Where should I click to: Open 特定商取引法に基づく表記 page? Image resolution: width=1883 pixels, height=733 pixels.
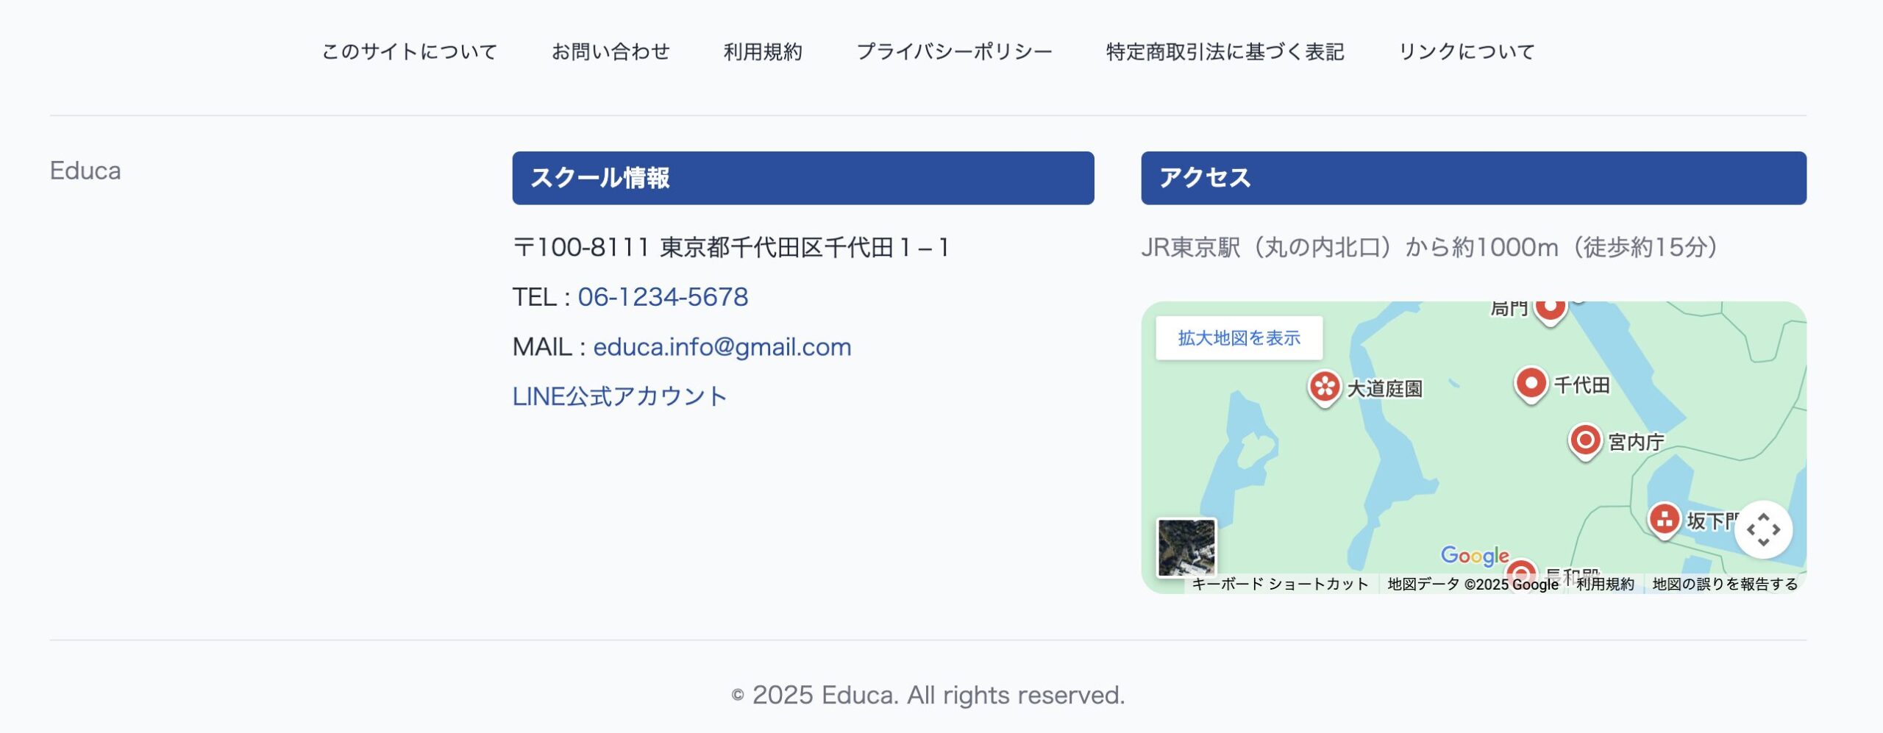(x=1225, y=51)
